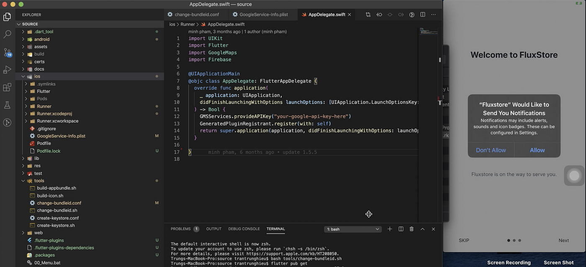
Task: Click the Kill Terminal trash icon
Action: point(411,229)
